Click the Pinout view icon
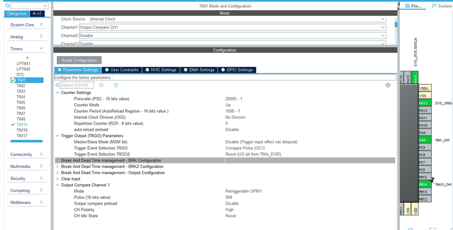The width and height of the screenshot is (453, 230). point(407,6)
